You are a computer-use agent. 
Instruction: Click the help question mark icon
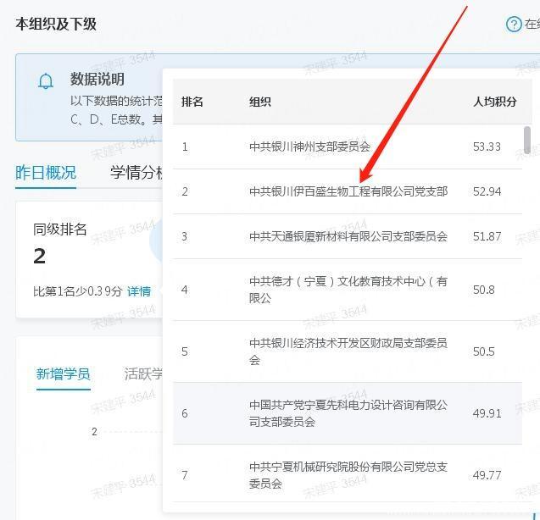(x=513, y=25)
